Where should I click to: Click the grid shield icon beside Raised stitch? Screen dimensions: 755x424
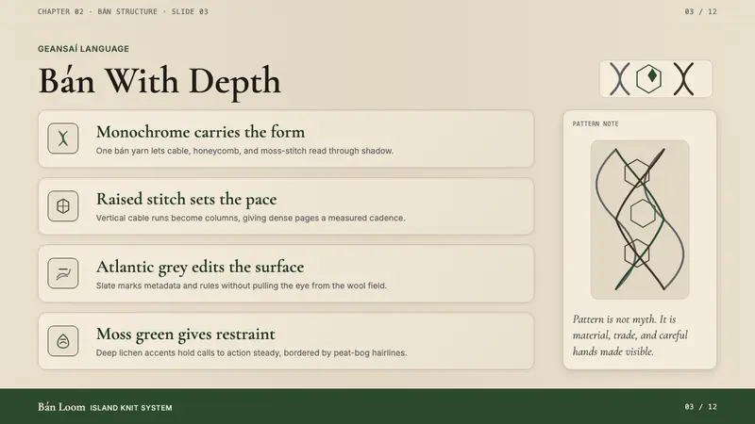63,205
